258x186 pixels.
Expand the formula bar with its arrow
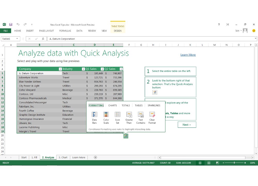(255, 38)
